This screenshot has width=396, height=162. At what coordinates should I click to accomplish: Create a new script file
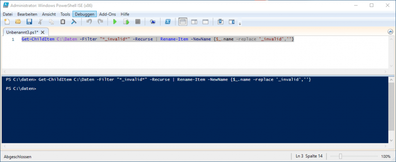(7, 22)
